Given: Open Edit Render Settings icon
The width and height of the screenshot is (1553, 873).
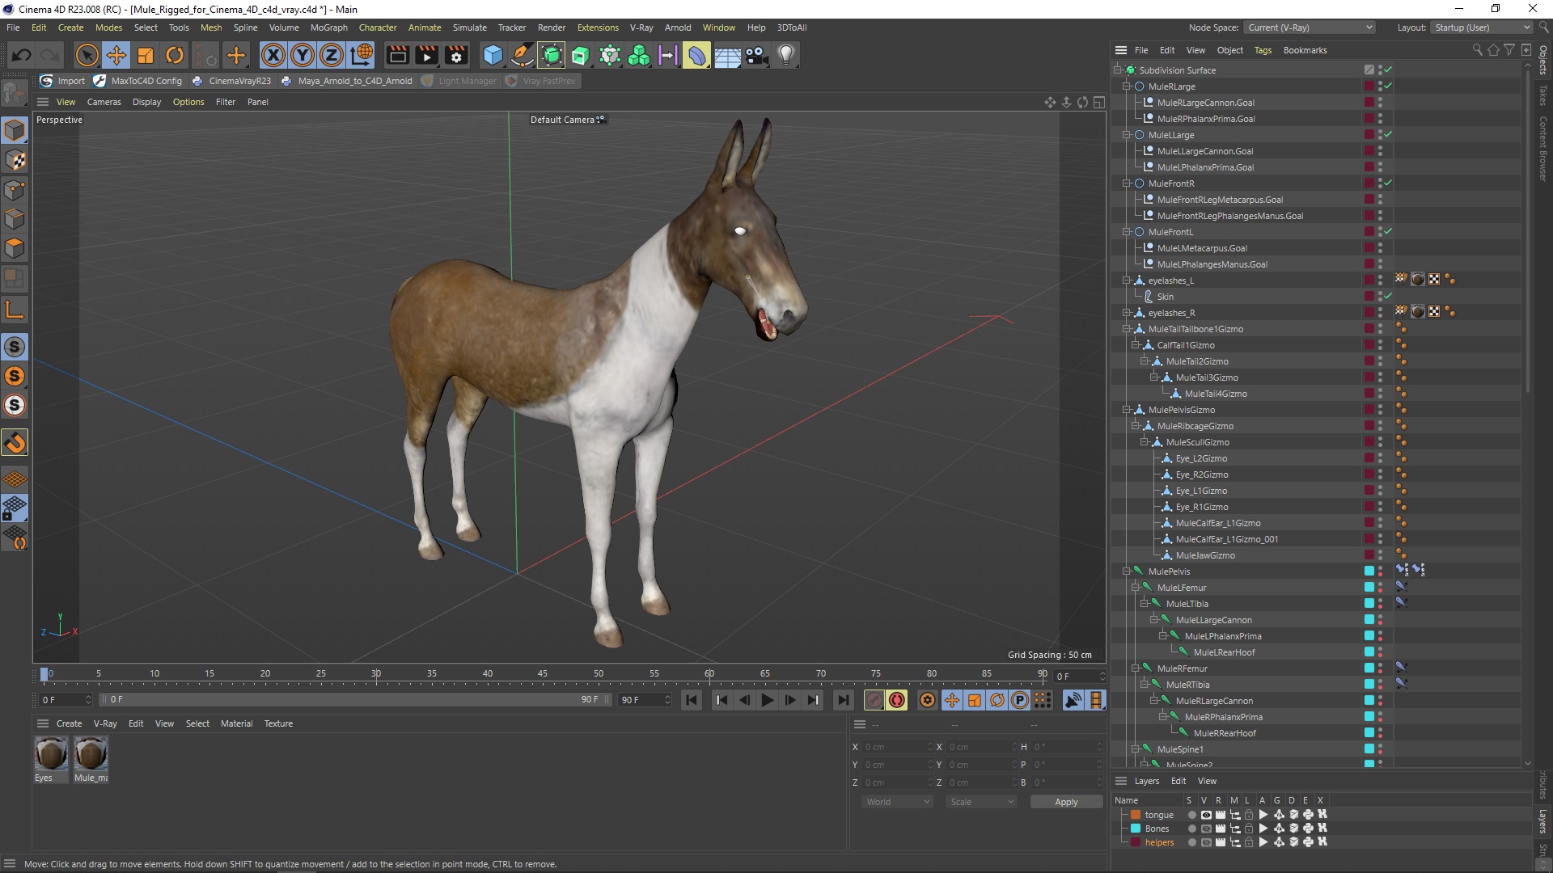Looking at the screenshot, I should pos(456,55).
